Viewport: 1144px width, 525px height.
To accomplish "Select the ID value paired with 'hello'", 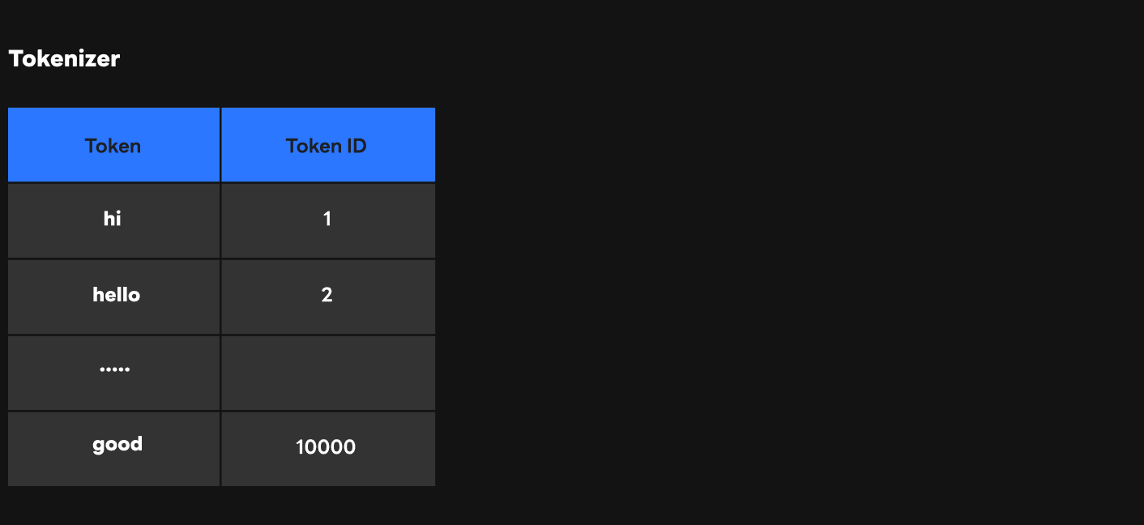I will coord(327,295).
